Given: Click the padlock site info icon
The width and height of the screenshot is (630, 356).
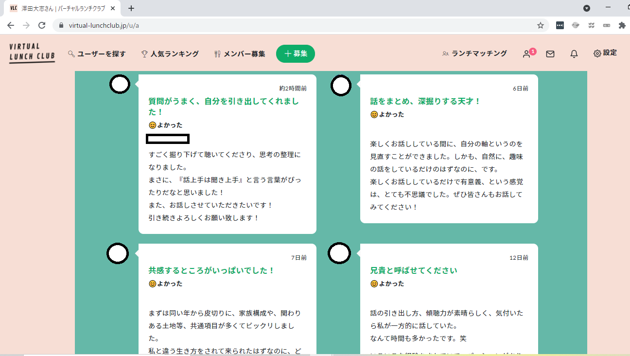Looking at the screenshot, I should coord(61,25).
